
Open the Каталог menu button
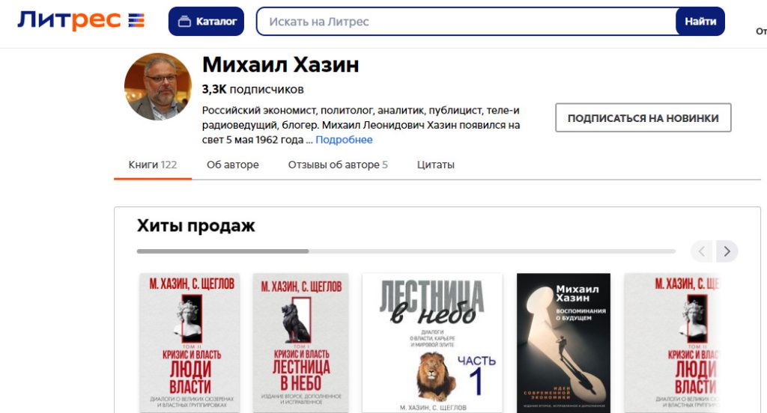pyautogui.click(x=206, y=22)
